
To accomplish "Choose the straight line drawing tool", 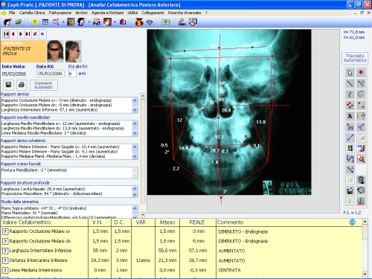I will click(x=350, y=83).
